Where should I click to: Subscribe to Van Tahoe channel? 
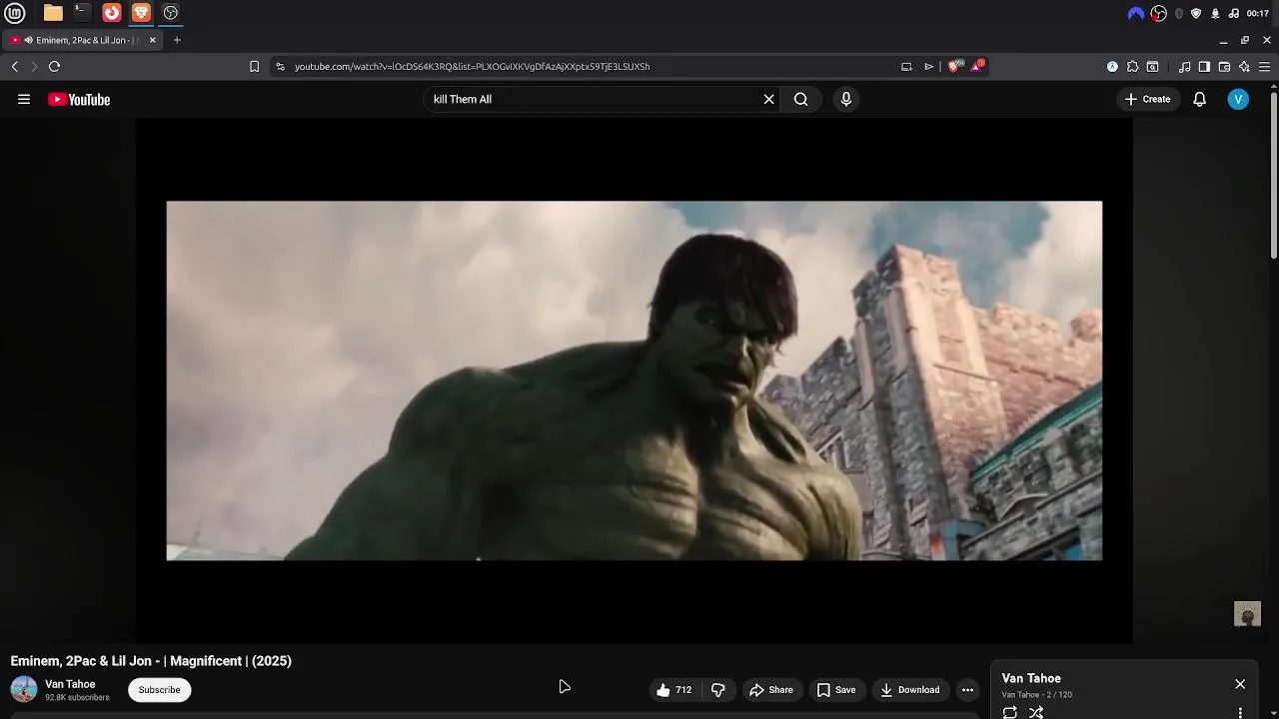click(x=159, y=690)
